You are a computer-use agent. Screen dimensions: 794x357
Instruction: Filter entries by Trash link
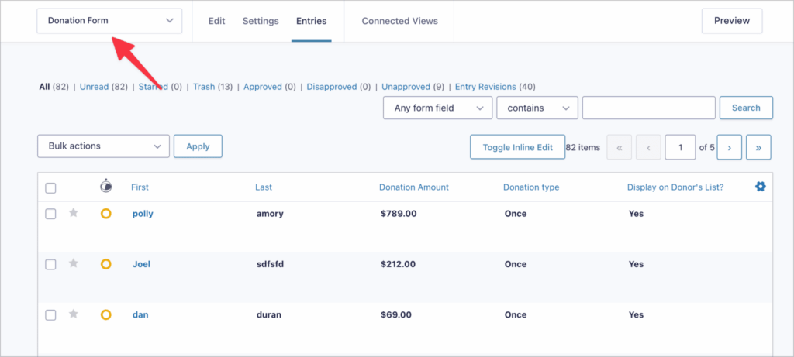click(x=204, y=87)
